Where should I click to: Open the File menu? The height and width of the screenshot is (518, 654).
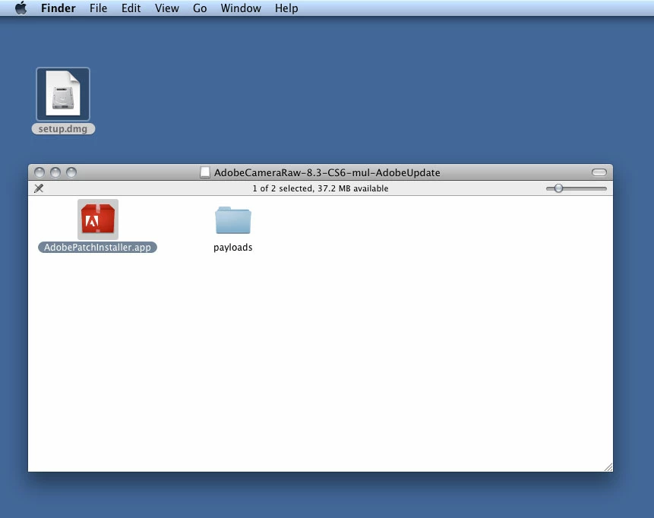[99, 8]
